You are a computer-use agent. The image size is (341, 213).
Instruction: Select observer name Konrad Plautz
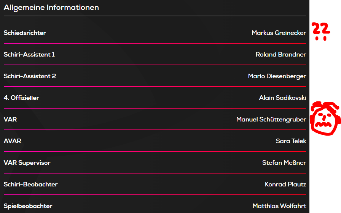pos(285,185)
